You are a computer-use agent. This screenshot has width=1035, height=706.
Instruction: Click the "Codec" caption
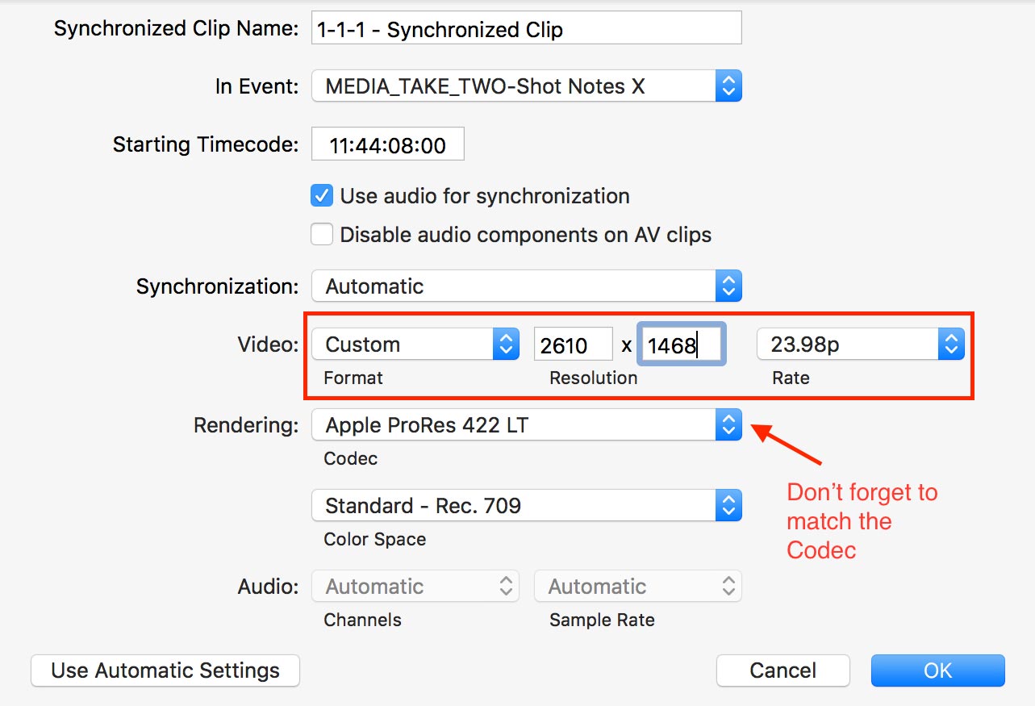click(x=350, y=458)
